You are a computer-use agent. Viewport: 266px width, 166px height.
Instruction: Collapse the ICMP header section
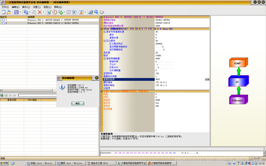102,91
